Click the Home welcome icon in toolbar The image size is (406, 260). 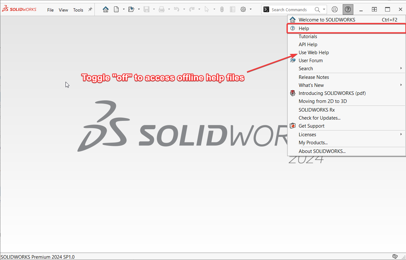pyautogui.click(x=106, y=10)
